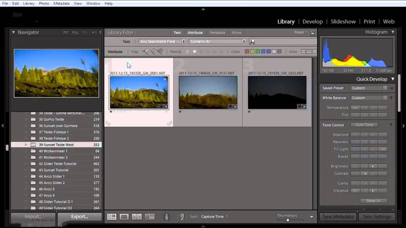Select the 40 Wolkenmeer 1 folder
Viewport: 406px width, 228px height.
coord(53,151)
